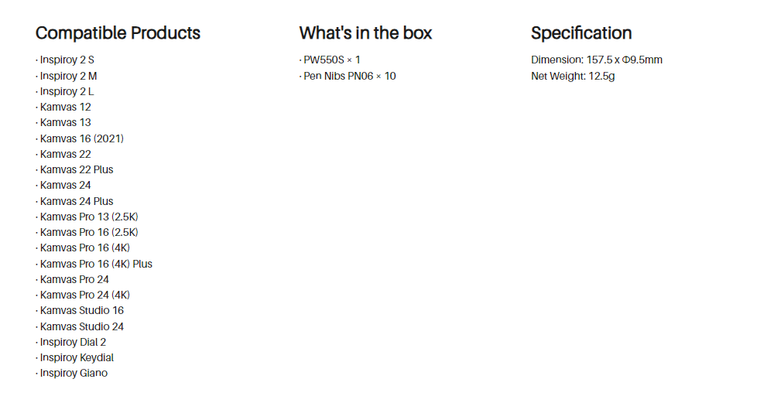The image size is (757, 420).
Task: Click the Kamvas Studio 24 item
Action: tap(81, 326)
